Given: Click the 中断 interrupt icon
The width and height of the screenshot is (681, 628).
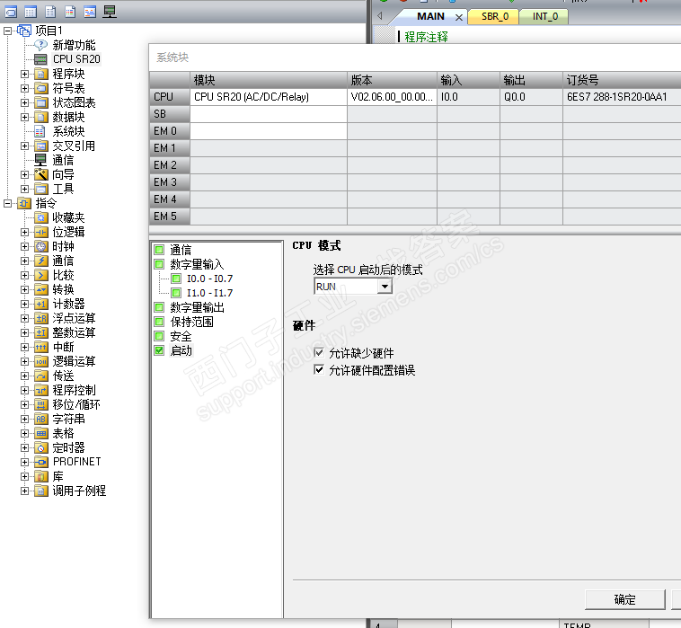Looking at the screenshot, I should [40, 347].
